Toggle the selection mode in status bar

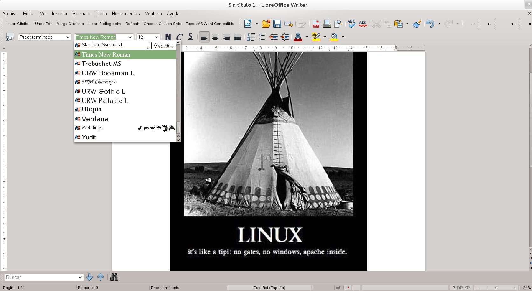[x=338, y=288]
